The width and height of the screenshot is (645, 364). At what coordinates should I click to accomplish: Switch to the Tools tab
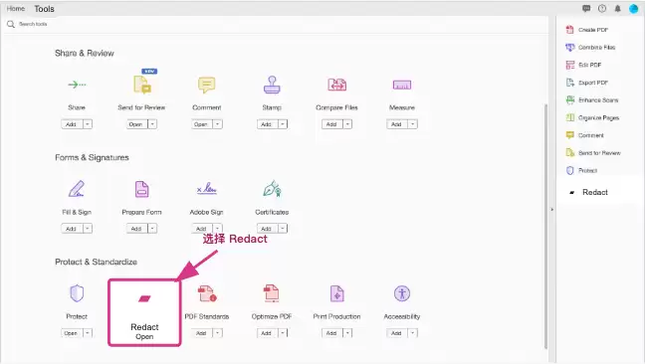pyautogui.click(x=44, y=9)
